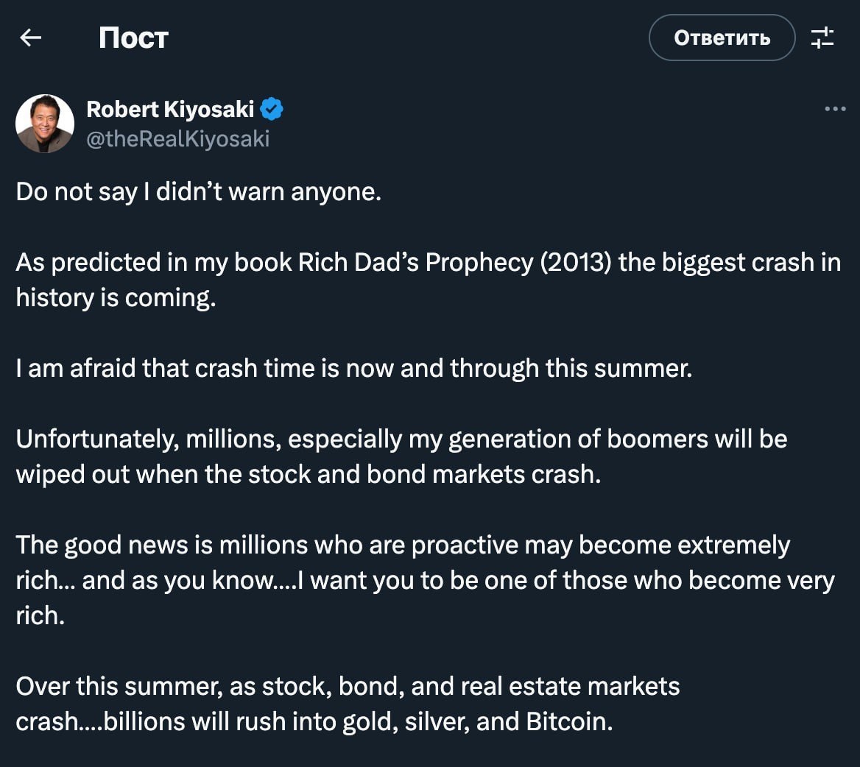The image size is (860, 767).
Task: Open the three-dot more options menu
Action: pos(835,110)
